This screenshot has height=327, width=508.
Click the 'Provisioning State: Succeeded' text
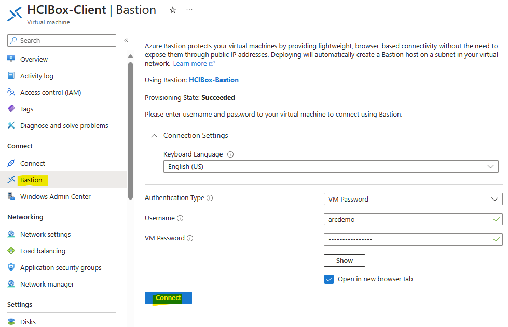[x=190, y=97]
